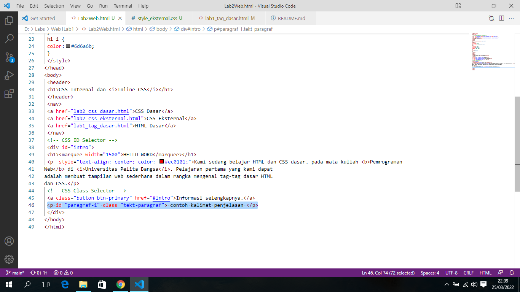
Task: Open the Explorer sidebar icon
Action: click(x=10, y=21)
